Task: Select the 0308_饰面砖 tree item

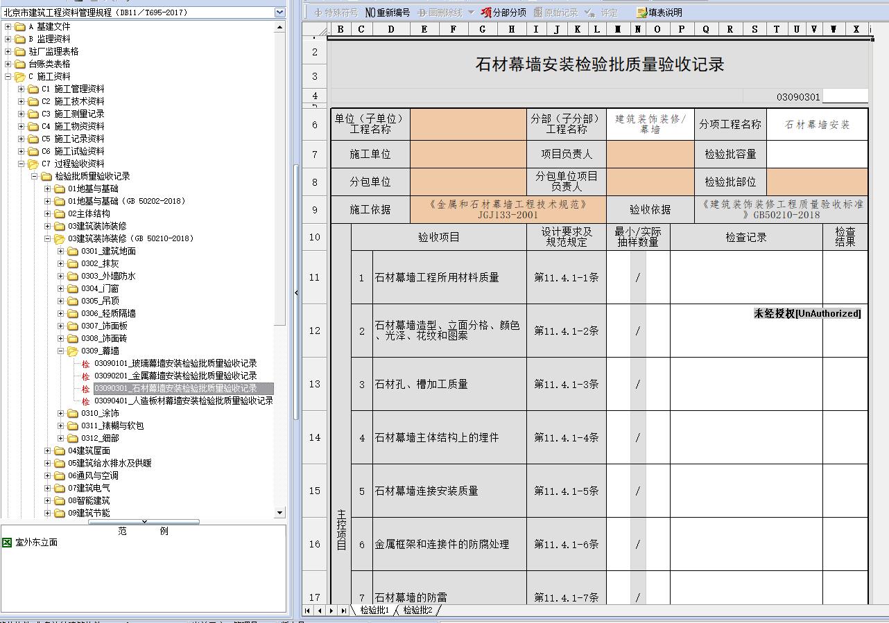Action: 104,338
